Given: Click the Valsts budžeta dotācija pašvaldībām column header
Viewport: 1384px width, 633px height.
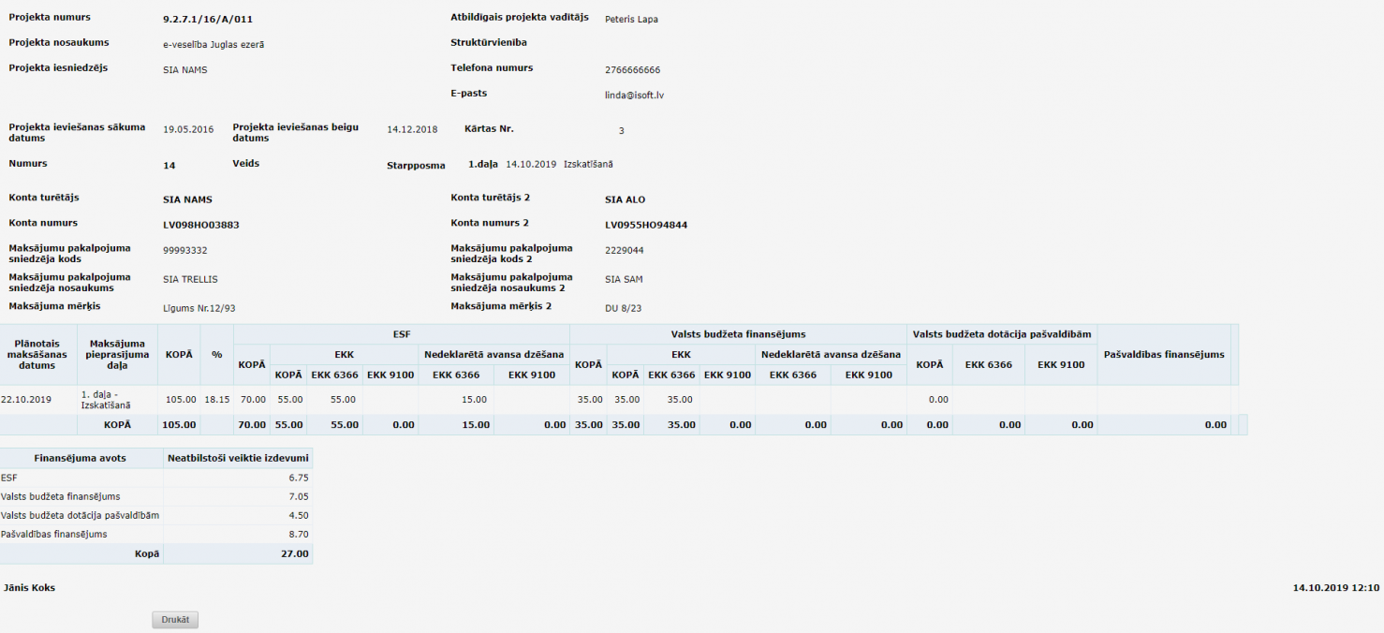Looking at the screenshot, I should 1001,333.
